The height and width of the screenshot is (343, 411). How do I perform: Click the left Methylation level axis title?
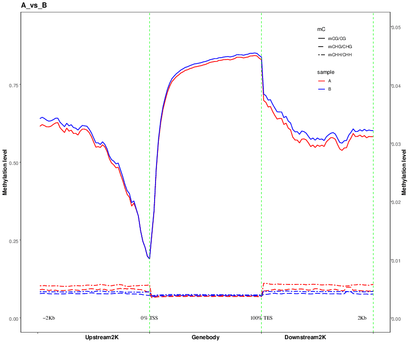coord(5,172)
